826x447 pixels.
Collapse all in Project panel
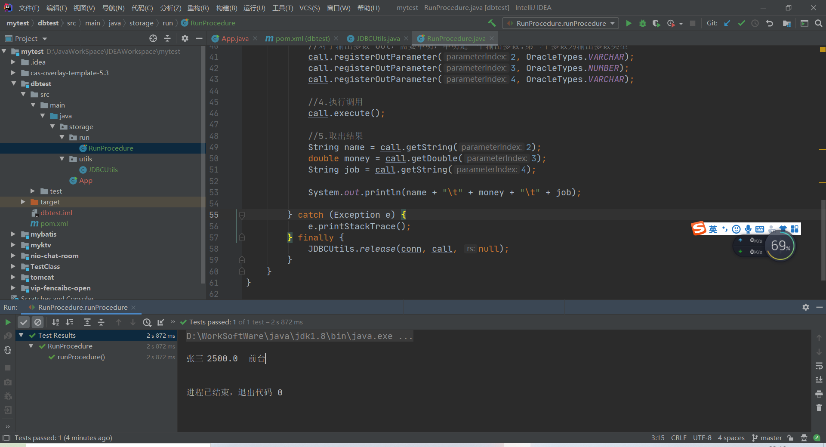167,38
